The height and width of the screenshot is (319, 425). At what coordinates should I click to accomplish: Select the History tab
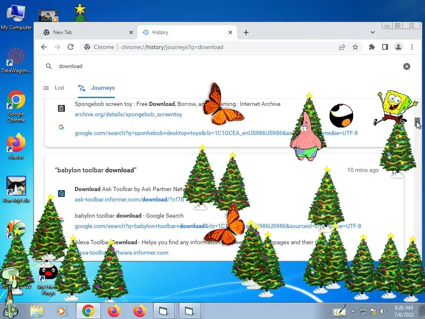click(187, 32)
